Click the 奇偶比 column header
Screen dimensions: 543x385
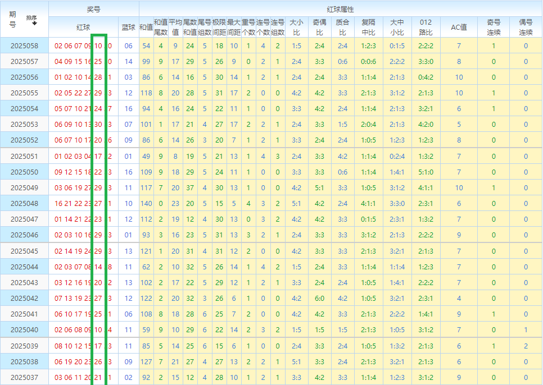[x=319, y=27]
